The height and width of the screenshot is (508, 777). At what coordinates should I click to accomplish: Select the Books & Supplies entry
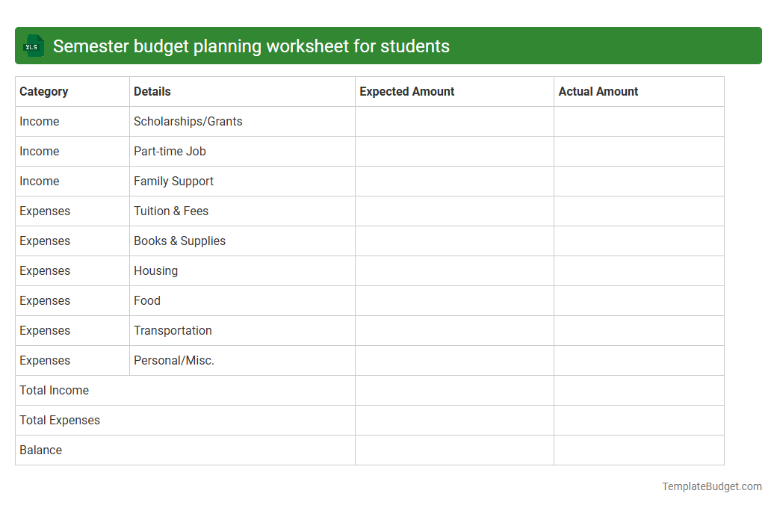coord(179,241)
